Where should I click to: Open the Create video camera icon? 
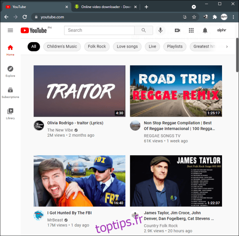pos(177,30)
